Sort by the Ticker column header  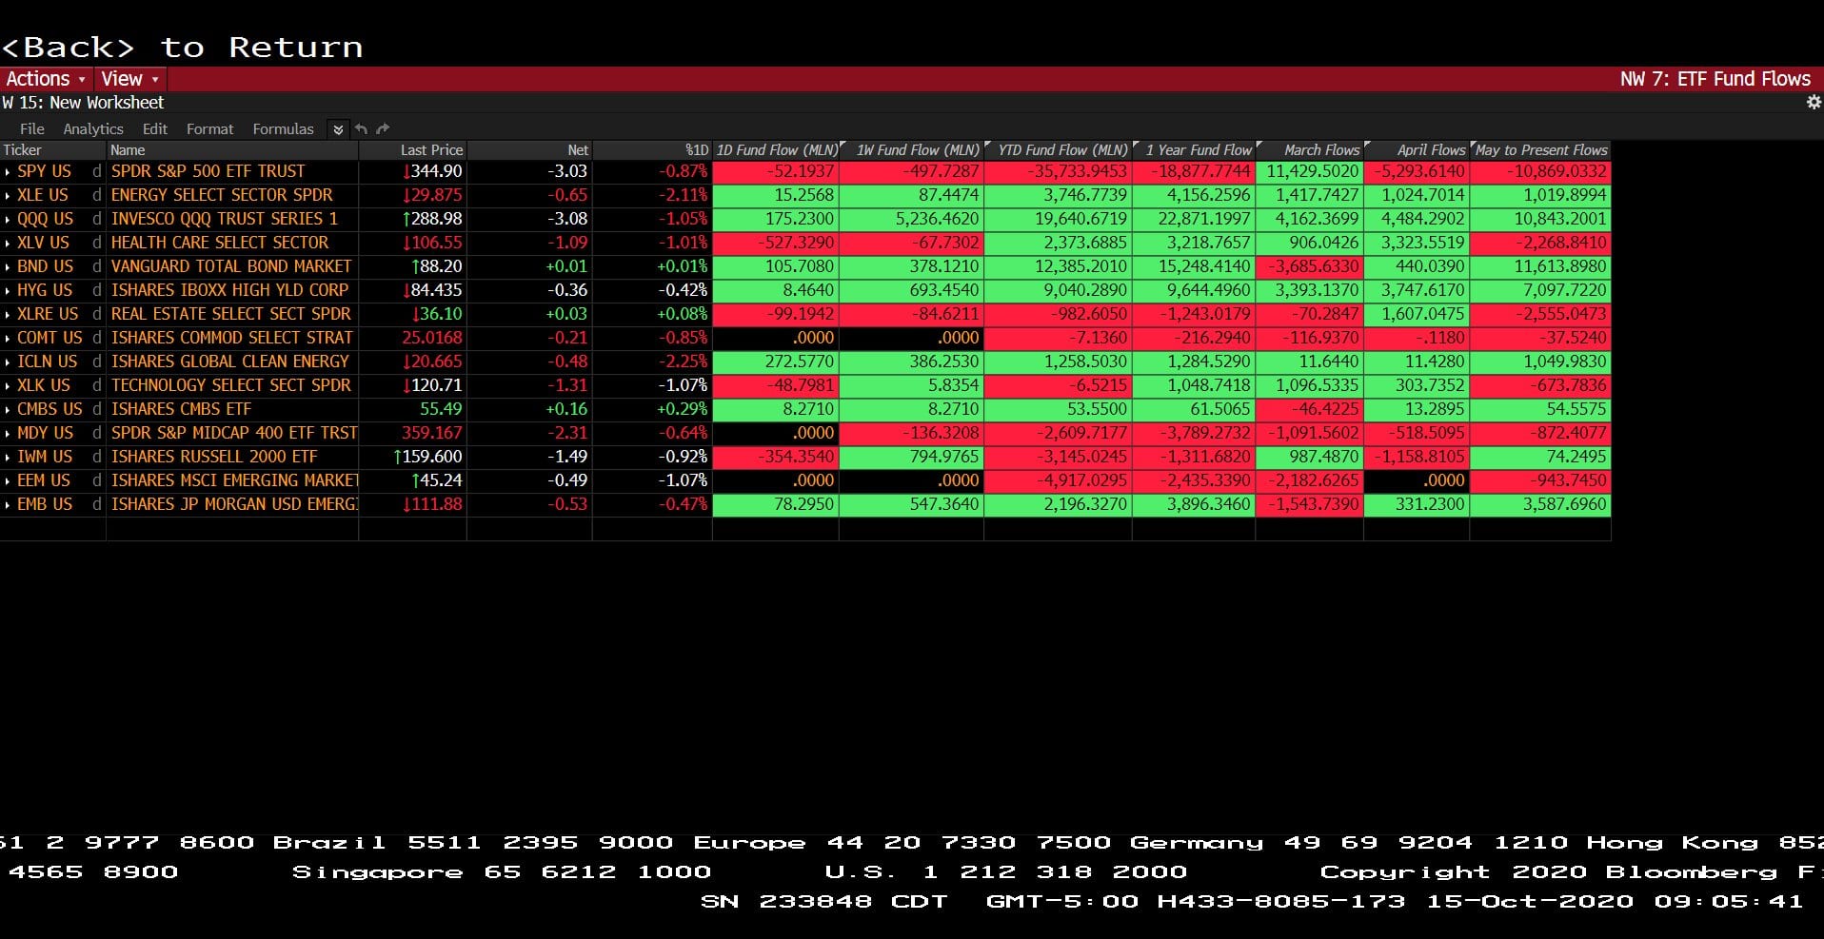(53, 150)
